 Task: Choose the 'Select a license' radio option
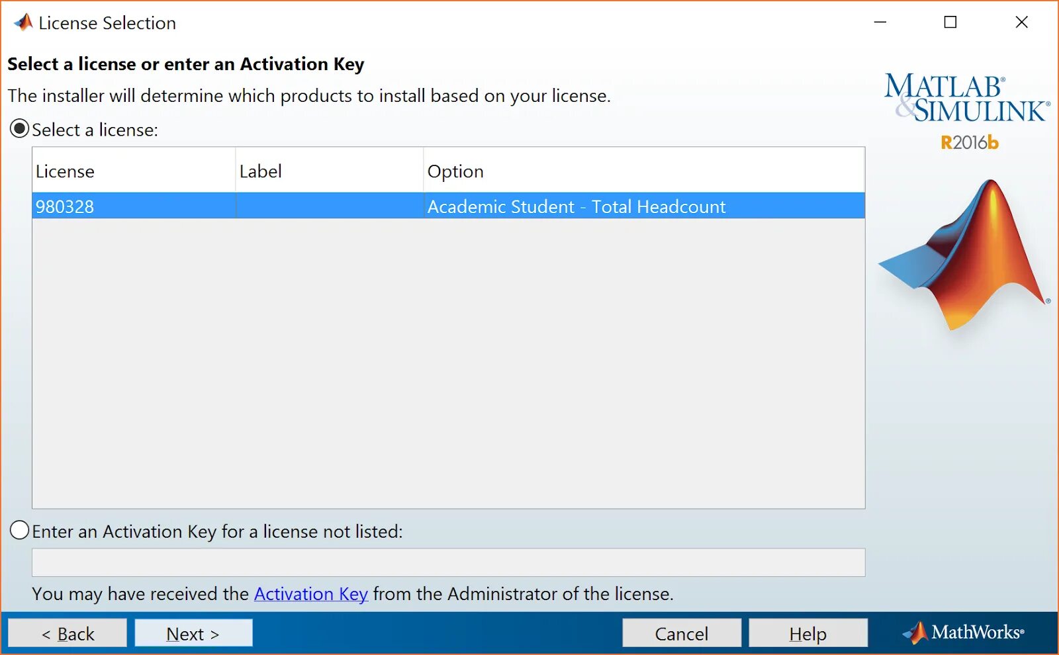click(x=20, y=128)
